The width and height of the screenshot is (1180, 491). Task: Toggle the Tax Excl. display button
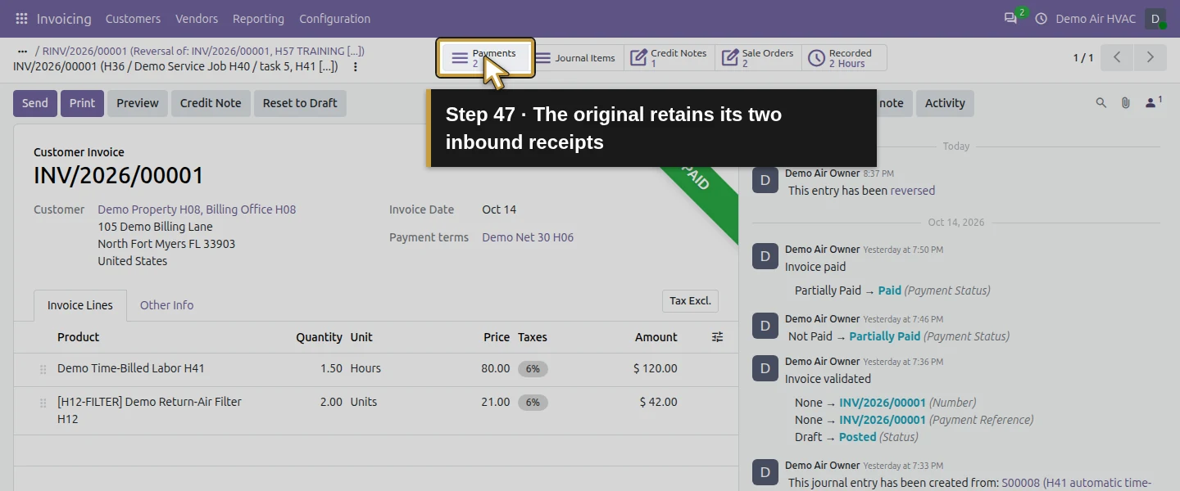click(690, 301)
